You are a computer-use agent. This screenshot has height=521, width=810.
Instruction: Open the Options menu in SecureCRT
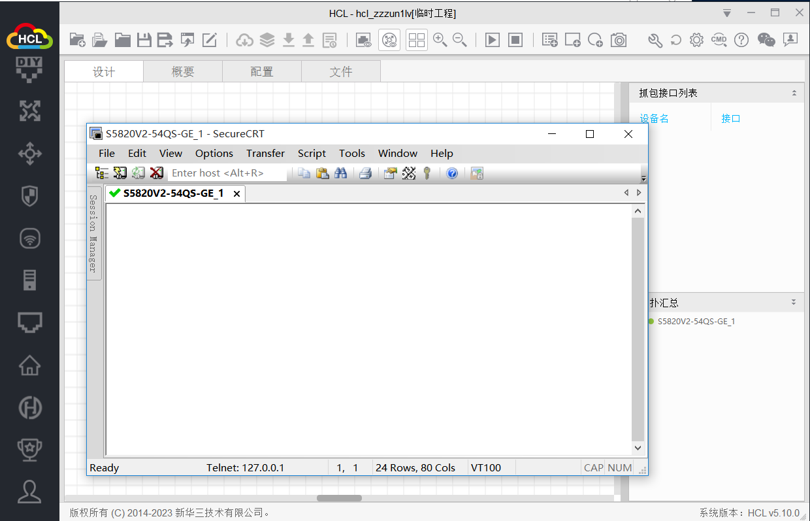pyautogui.click(x=214, y=153)
